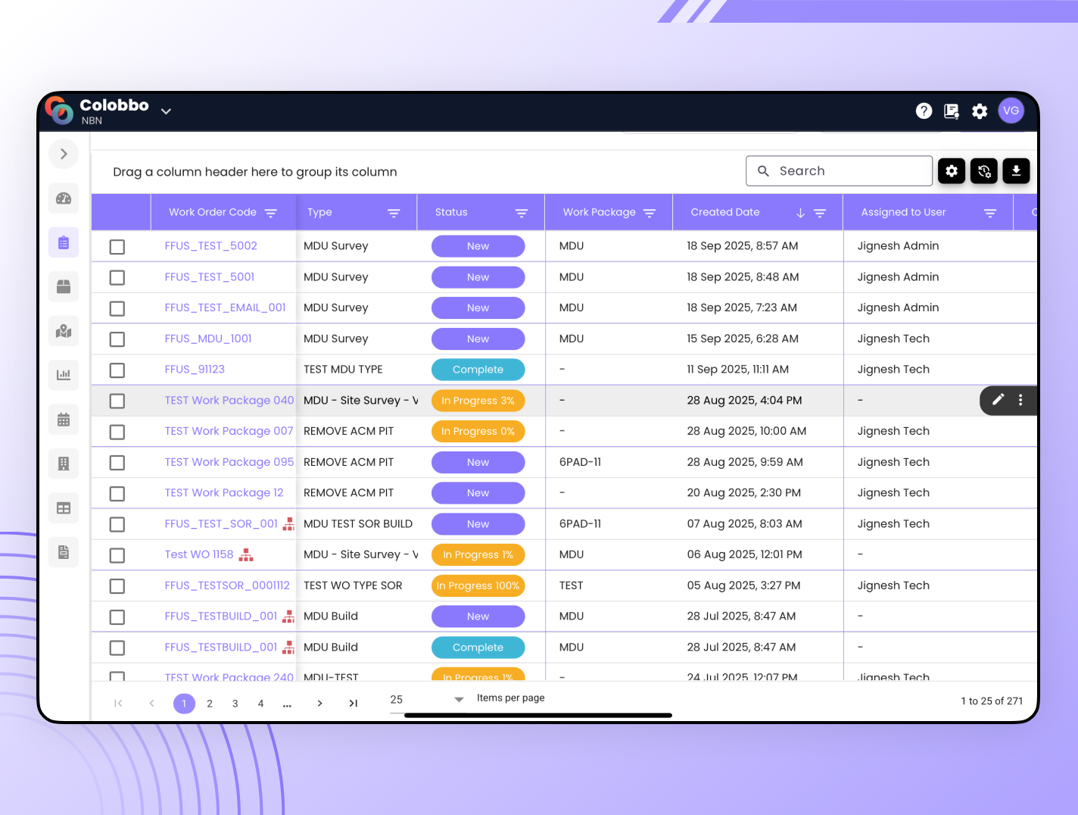Click the download export button above table
Viewport: 1078px width, 815px height.
[1016, 171]
